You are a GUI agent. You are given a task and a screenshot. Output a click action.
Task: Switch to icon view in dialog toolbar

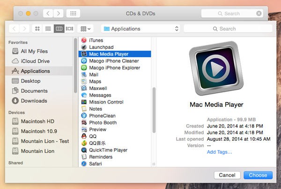click(37, 29)
